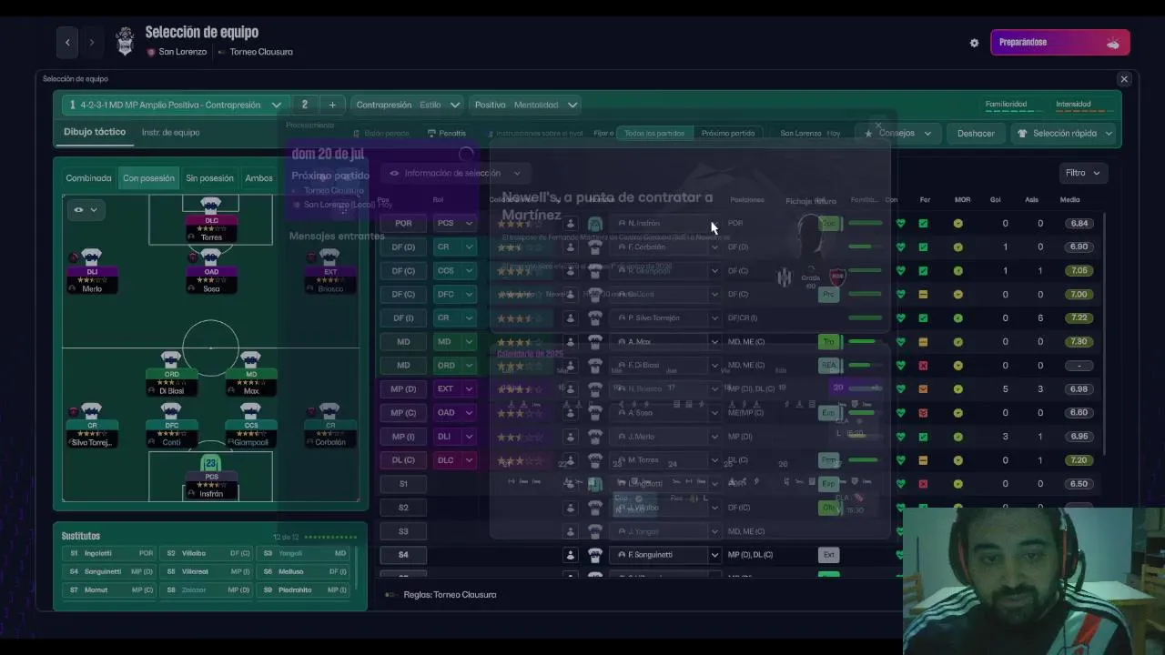The width and height of the screenshot is (1165, 655).
Task: Click Tro badge in A. Max row
Action: [828, 341]
